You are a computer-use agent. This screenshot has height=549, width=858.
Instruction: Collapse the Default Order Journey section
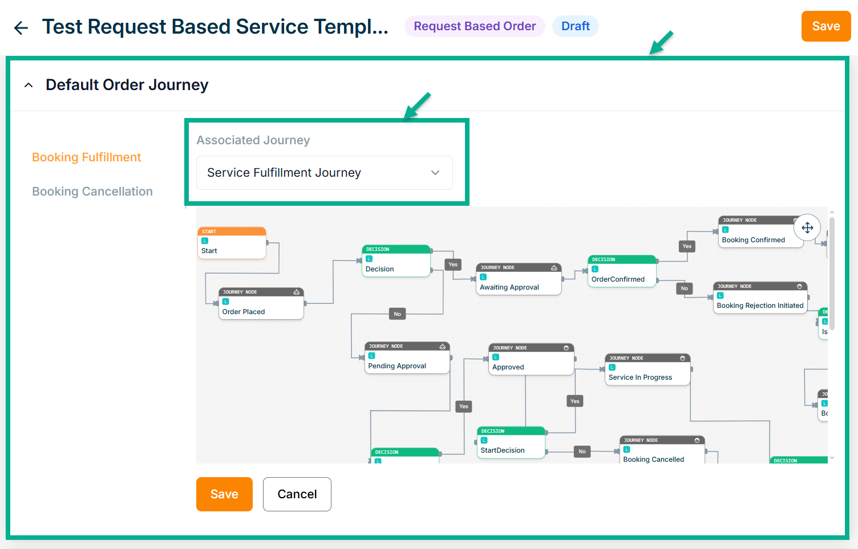coord(29,85)
